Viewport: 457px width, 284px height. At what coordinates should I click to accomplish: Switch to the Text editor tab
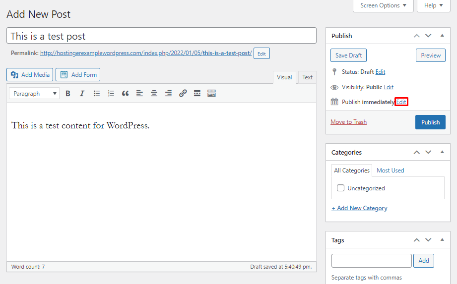tap(308, 77)
